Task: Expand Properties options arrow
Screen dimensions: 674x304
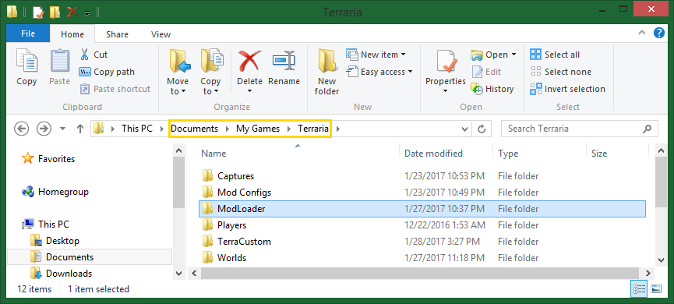Action: coord(446,90)
